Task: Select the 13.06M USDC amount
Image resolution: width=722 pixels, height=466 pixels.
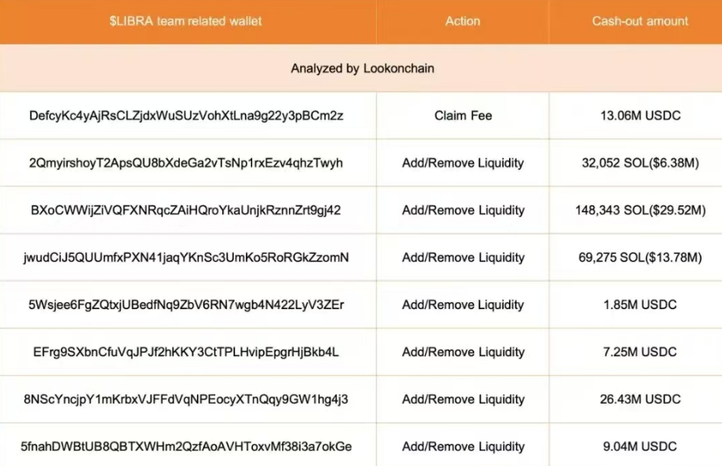Action: 640,115
